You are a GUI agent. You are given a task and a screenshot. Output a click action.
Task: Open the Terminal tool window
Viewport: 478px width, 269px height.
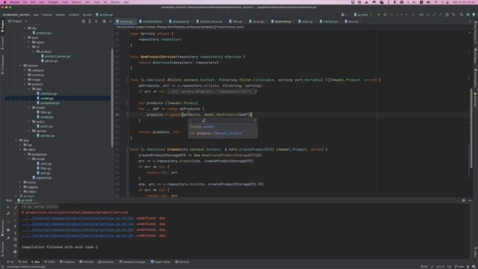(x=87, y=262)
